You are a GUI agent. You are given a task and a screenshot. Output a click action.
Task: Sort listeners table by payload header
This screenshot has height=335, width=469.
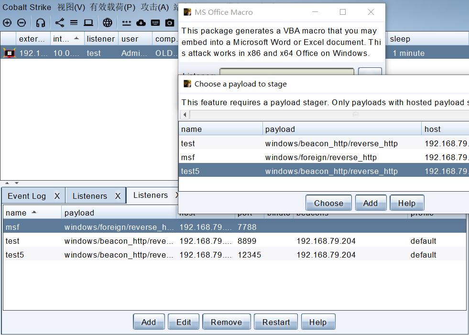pos(119,213)
